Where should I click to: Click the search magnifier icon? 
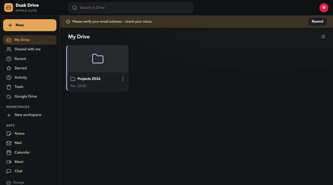[x=75, y=8]
